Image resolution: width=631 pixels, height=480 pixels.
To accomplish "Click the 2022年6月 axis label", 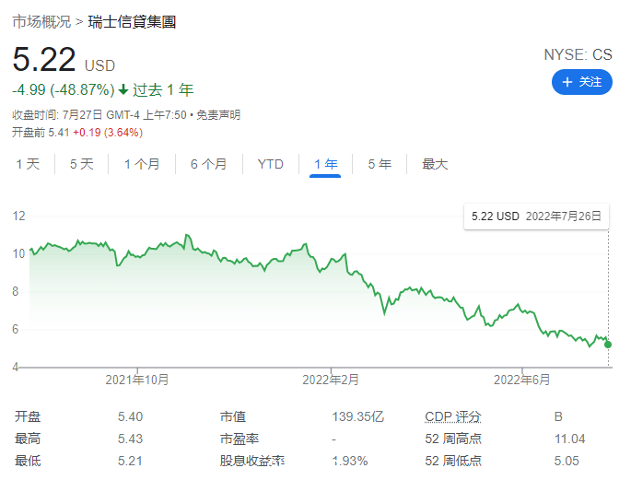I will (522, 380).
